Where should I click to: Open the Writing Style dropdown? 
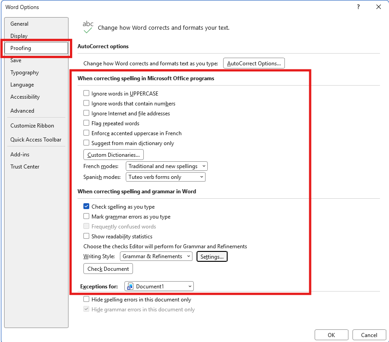pos(156,256)
